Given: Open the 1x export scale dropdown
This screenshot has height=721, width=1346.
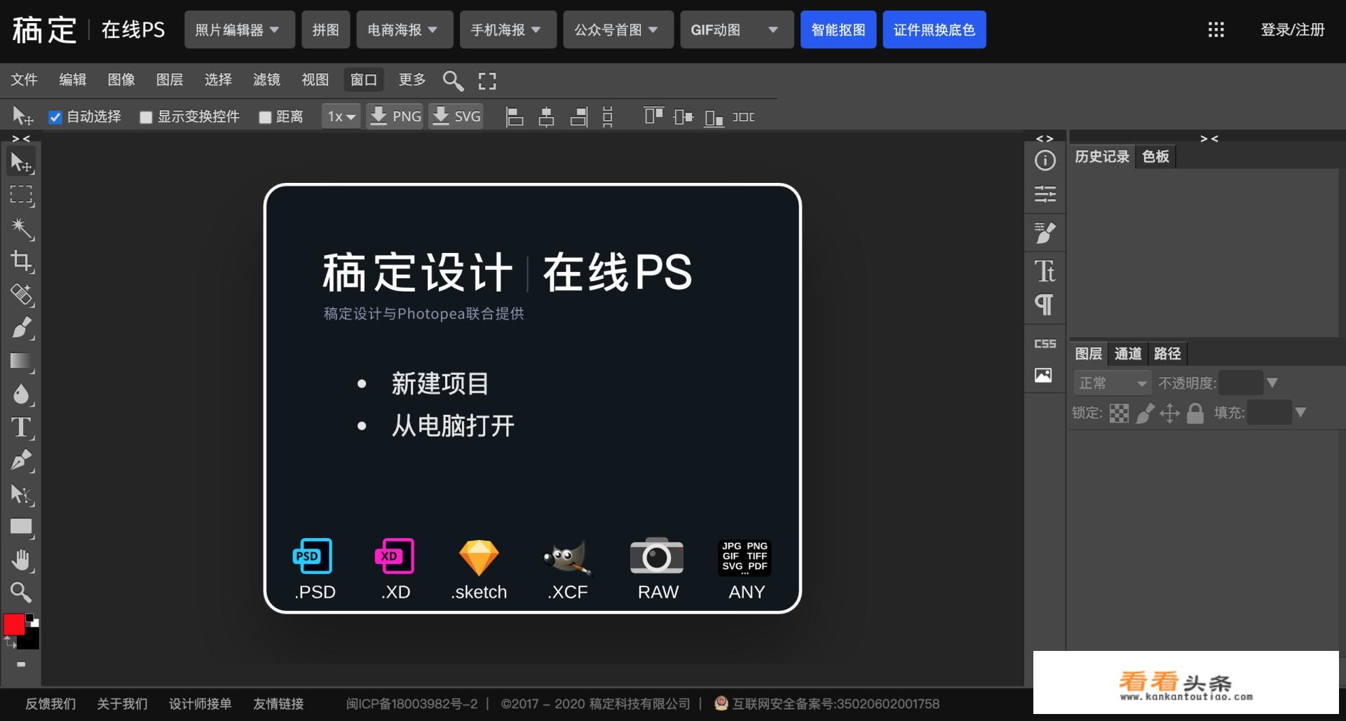Looking at the screenshot, I should click(x=341, y=116).
